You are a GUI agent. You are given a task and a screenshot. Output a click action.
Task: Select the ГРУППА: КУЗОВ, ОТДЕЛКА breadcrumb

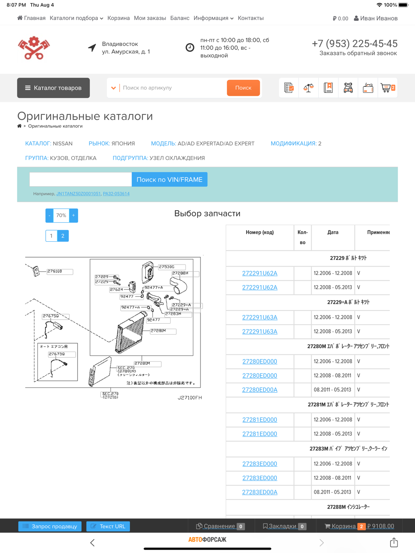[x=61, y=158]
